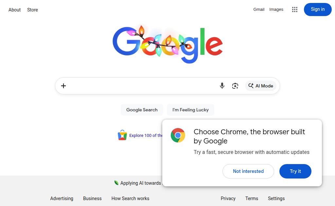Click the blue Sign in button
The width and height of the screenshot is (335, 206).
pyautogui.click(x=318, y=9)
